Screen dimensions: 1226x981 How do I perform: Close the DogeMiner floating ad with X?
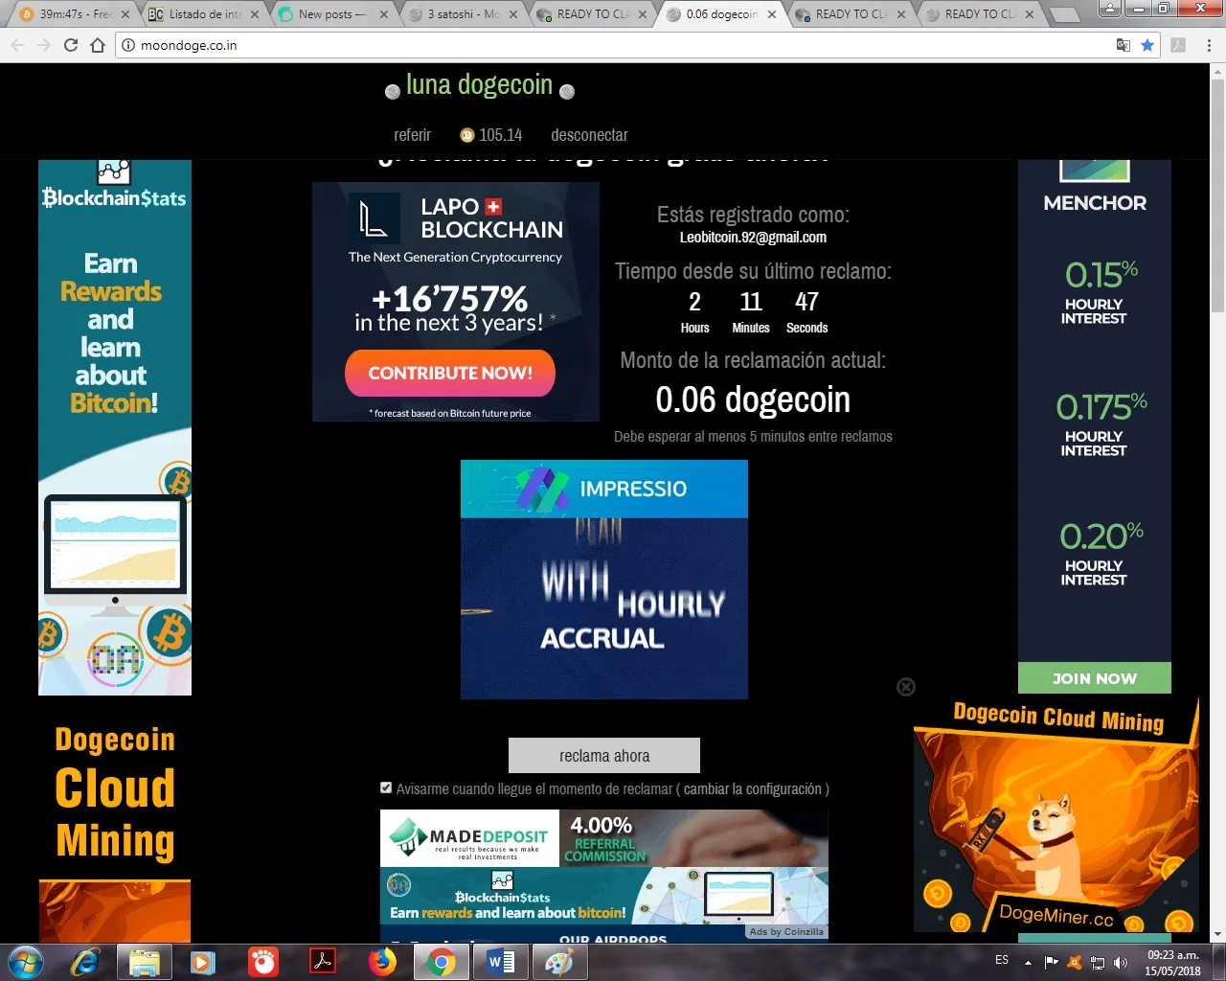click(x=906, y=687)
